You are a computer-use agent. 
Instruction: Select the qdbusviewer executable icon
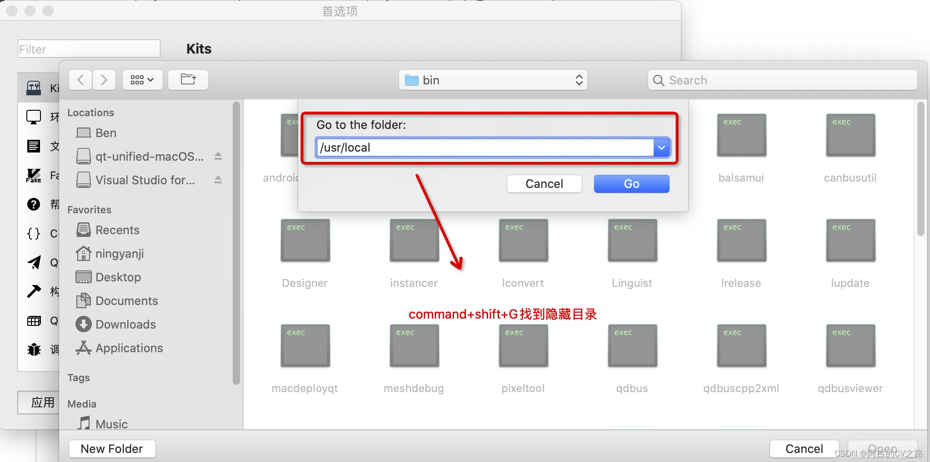click(850, 346)
